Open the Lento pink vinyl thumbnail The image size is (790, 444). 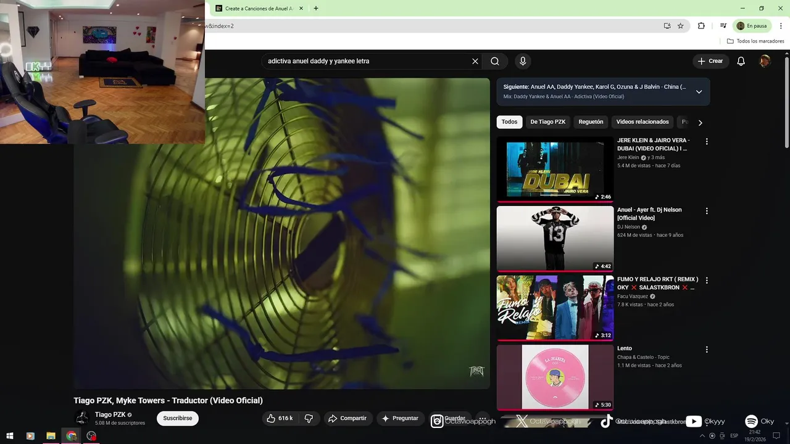(555, 377)
